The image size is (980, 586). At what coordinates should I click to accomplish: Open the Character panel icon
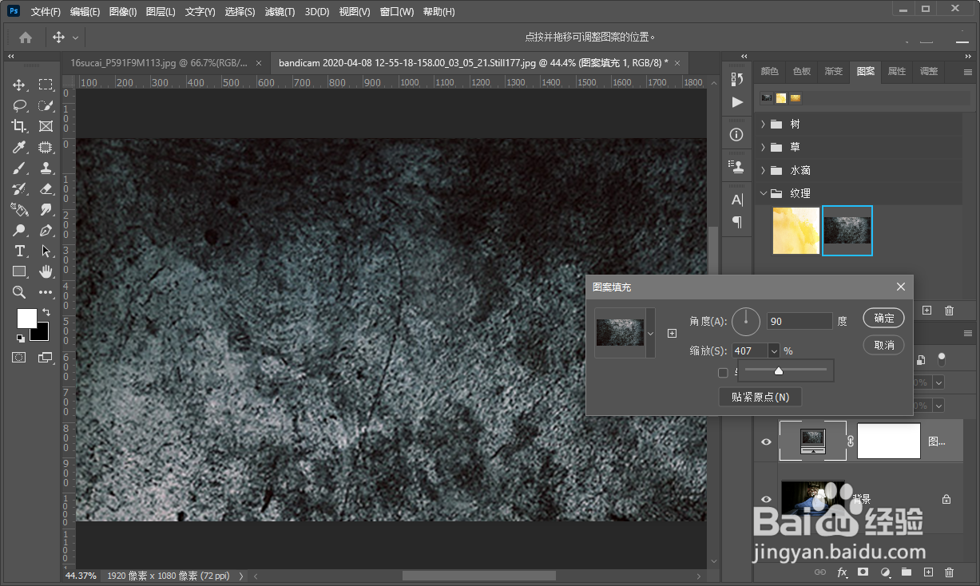[737, 200]
